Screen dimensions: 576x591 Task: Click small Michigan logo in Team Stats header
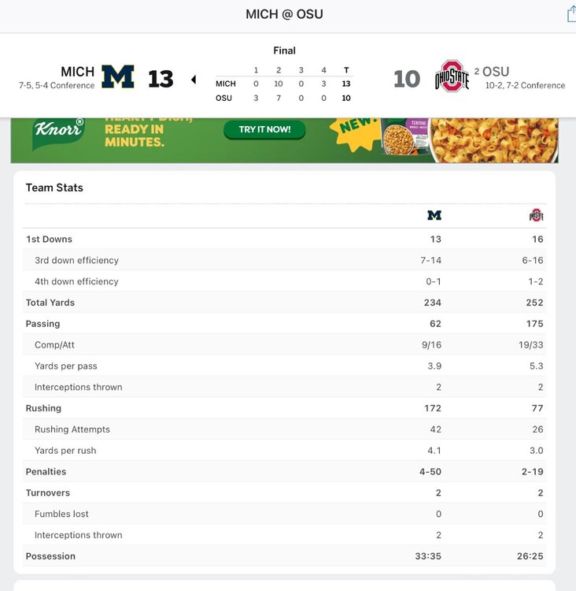point(434,215)
